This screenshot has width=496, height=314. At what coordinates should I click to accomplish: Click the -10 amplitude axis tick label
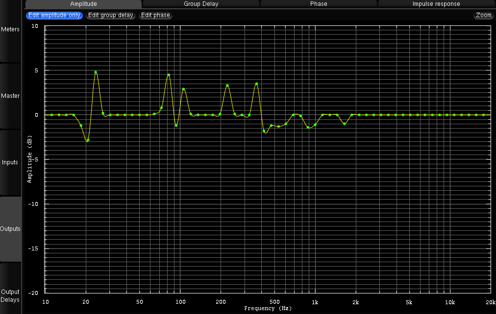(33, 204)
